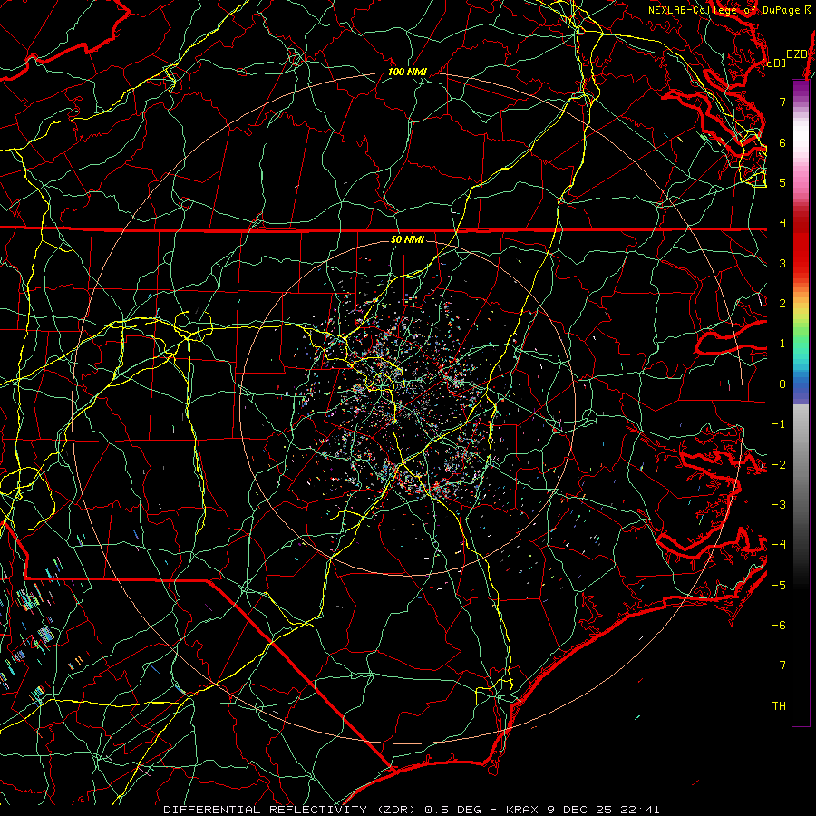The width and height of the screenshot is (816, 816).
Task: Click the -3 tick label on colorbar
Action: (779, 505)
